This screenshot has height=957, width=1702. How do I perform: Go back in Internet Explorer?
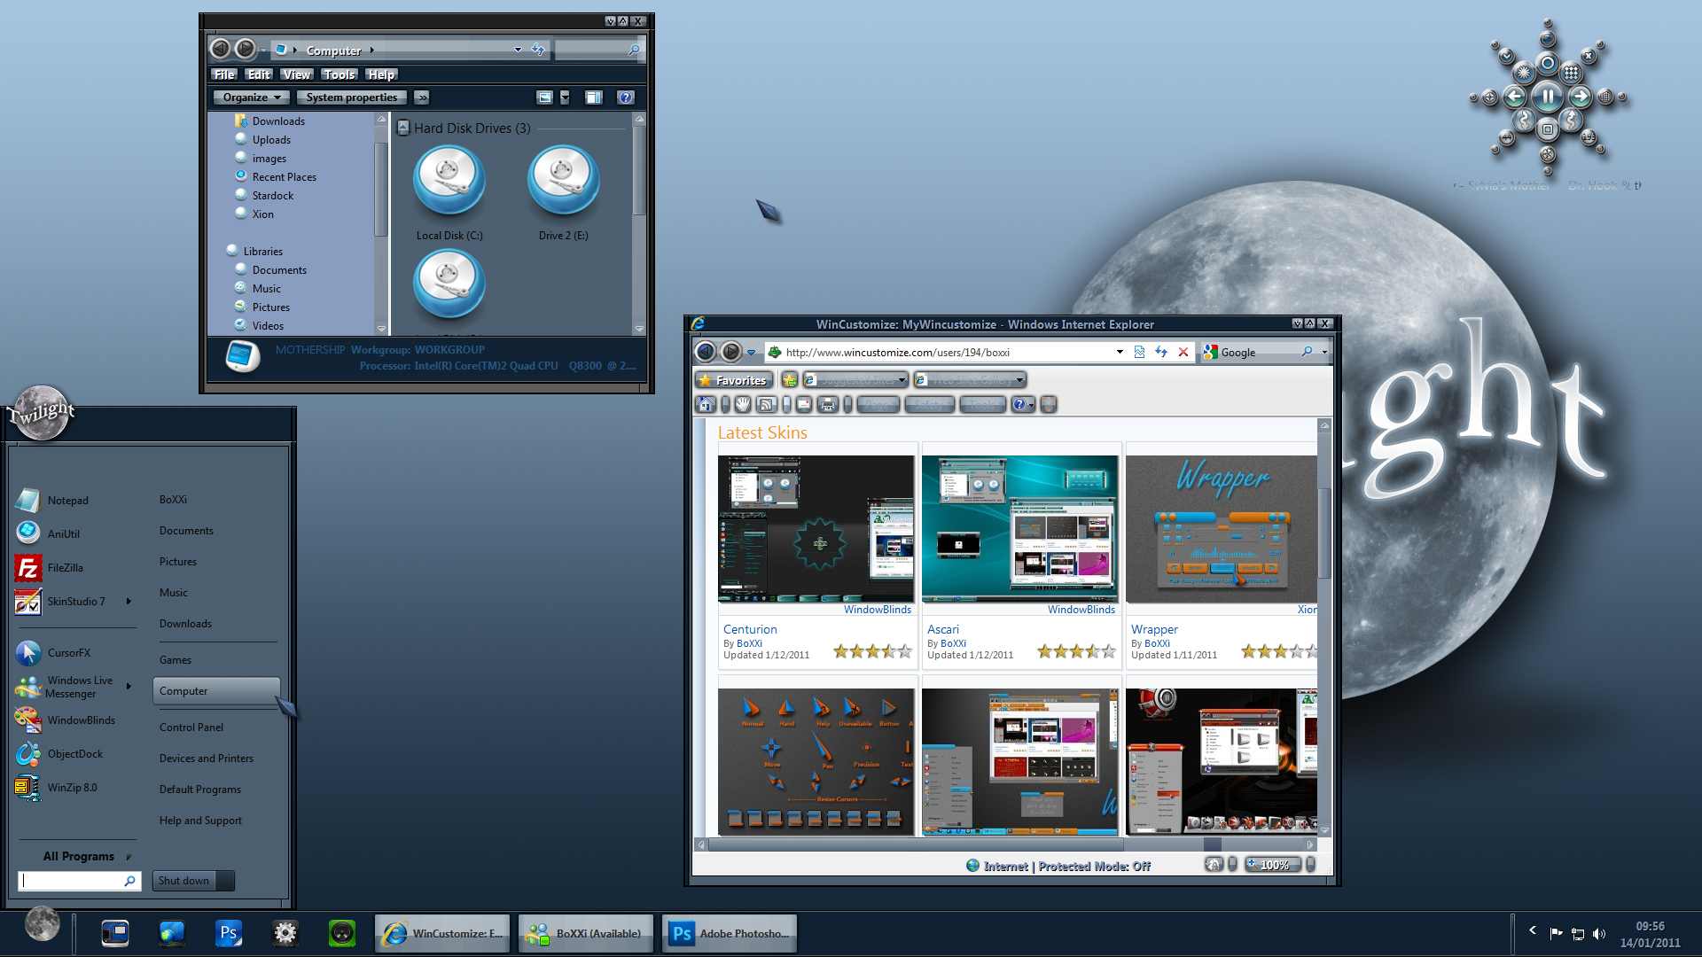pos(705,352)
